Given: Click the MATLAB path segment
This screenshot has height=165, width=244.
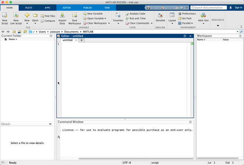Looking at the screenshot, I should click(x=88, y=32).
